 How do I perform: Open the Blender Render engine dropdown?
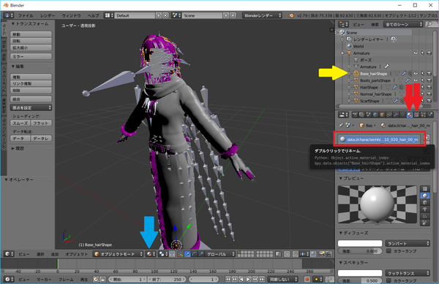point(262,15)
